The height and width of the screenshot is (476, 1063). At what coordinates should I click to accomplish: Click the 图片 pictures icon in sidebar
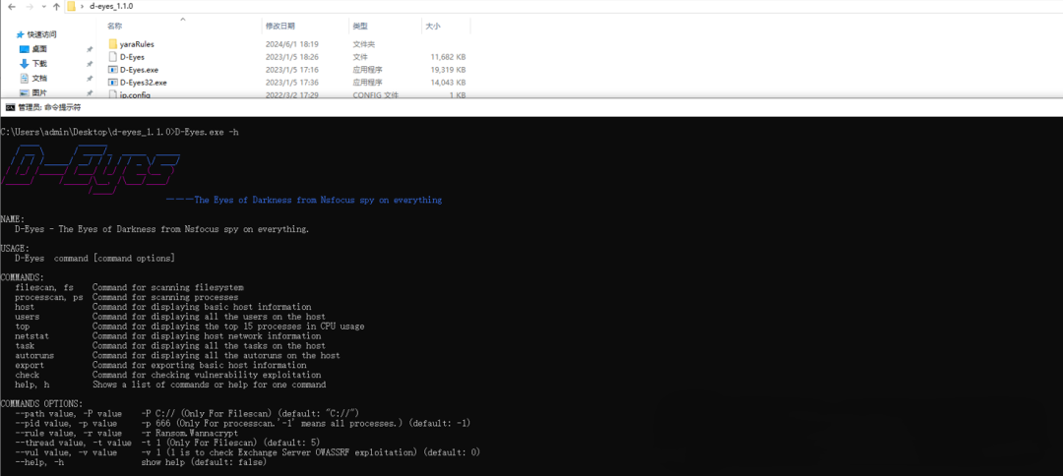point(25,92)
